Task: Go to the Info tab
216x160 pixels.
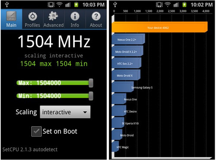Action: [x=75, y=19]
